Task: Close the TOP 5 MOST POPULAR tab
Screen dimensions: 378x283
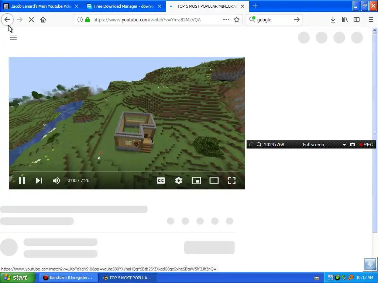Action: coord(243,6)
